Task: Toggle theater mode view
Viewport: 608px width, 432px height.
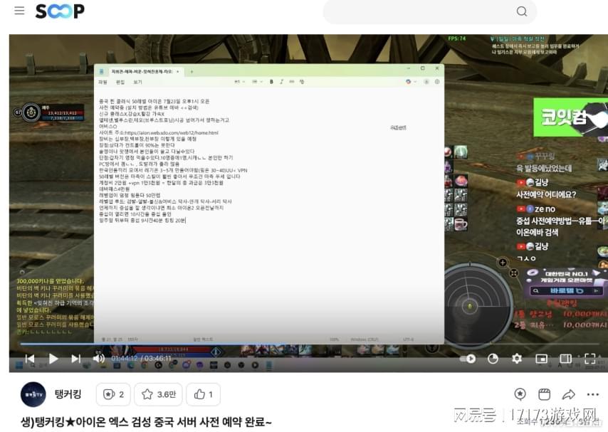Action: tap(565, 359)
